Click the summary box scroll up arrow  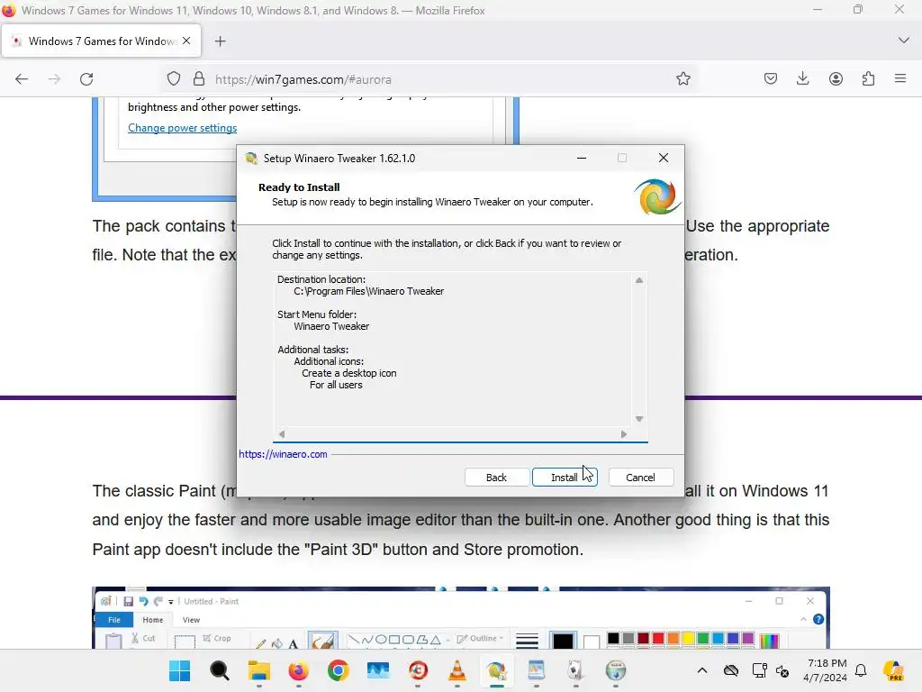[639, 280]
